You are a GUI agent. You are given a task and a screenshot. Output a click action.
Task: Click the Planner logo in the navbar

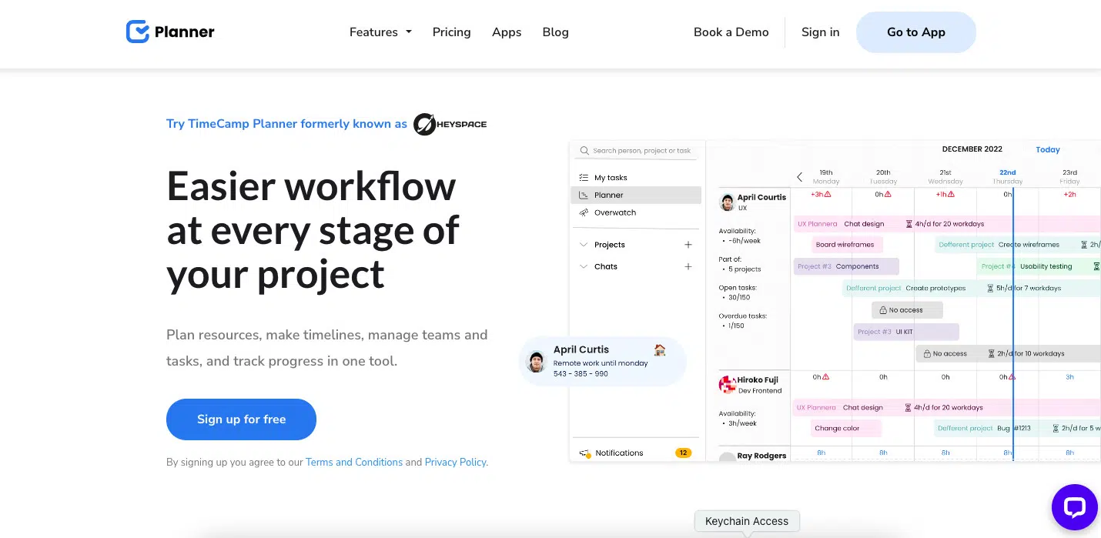click(169, 32)
